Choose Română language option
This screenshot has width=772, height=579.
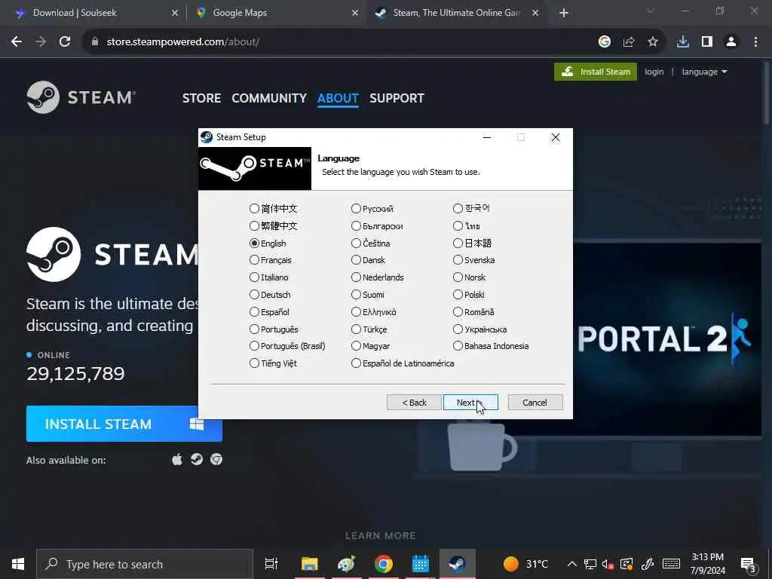point(458,311)
